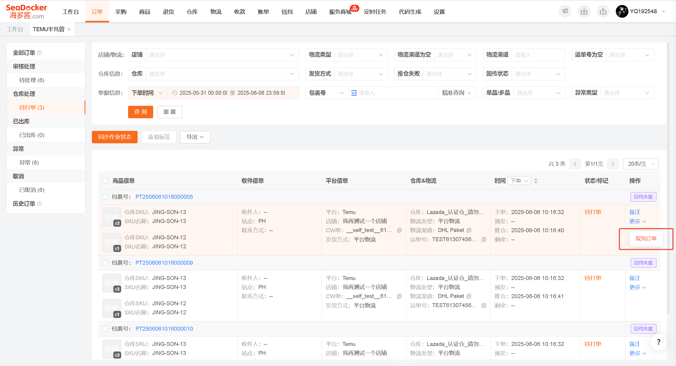Choose 取消订单 in the popup
The width and height of the screenshot is (676, 366).
click(x=646, y=239)
